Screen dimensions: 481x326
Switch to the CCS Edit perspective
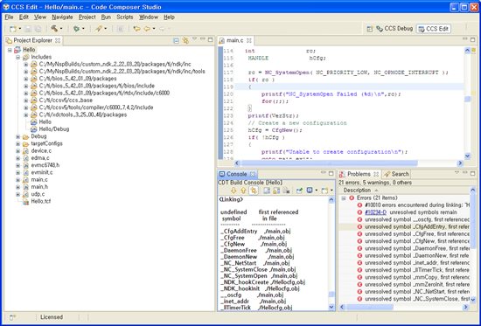(434, 29)
